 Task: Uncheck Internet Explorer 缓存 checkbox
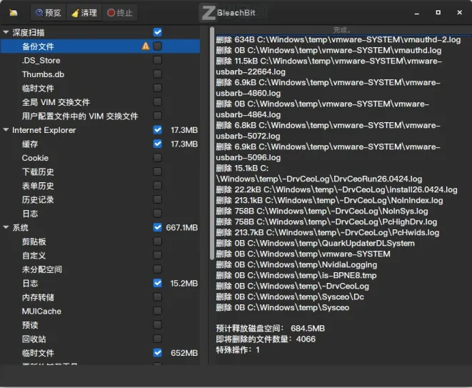click(x=157, y=144)
